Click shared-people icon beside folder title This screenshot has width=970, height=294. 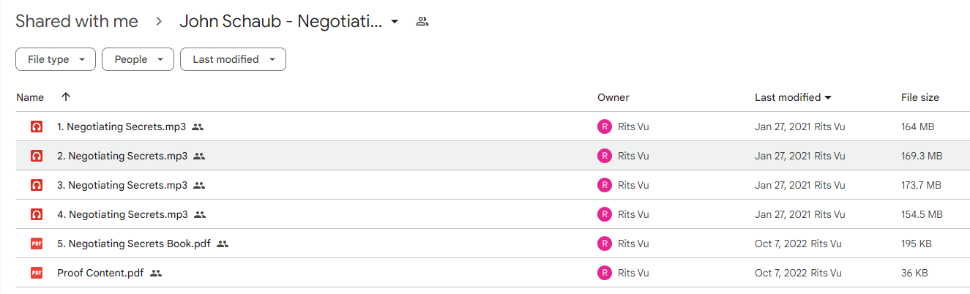422,21
